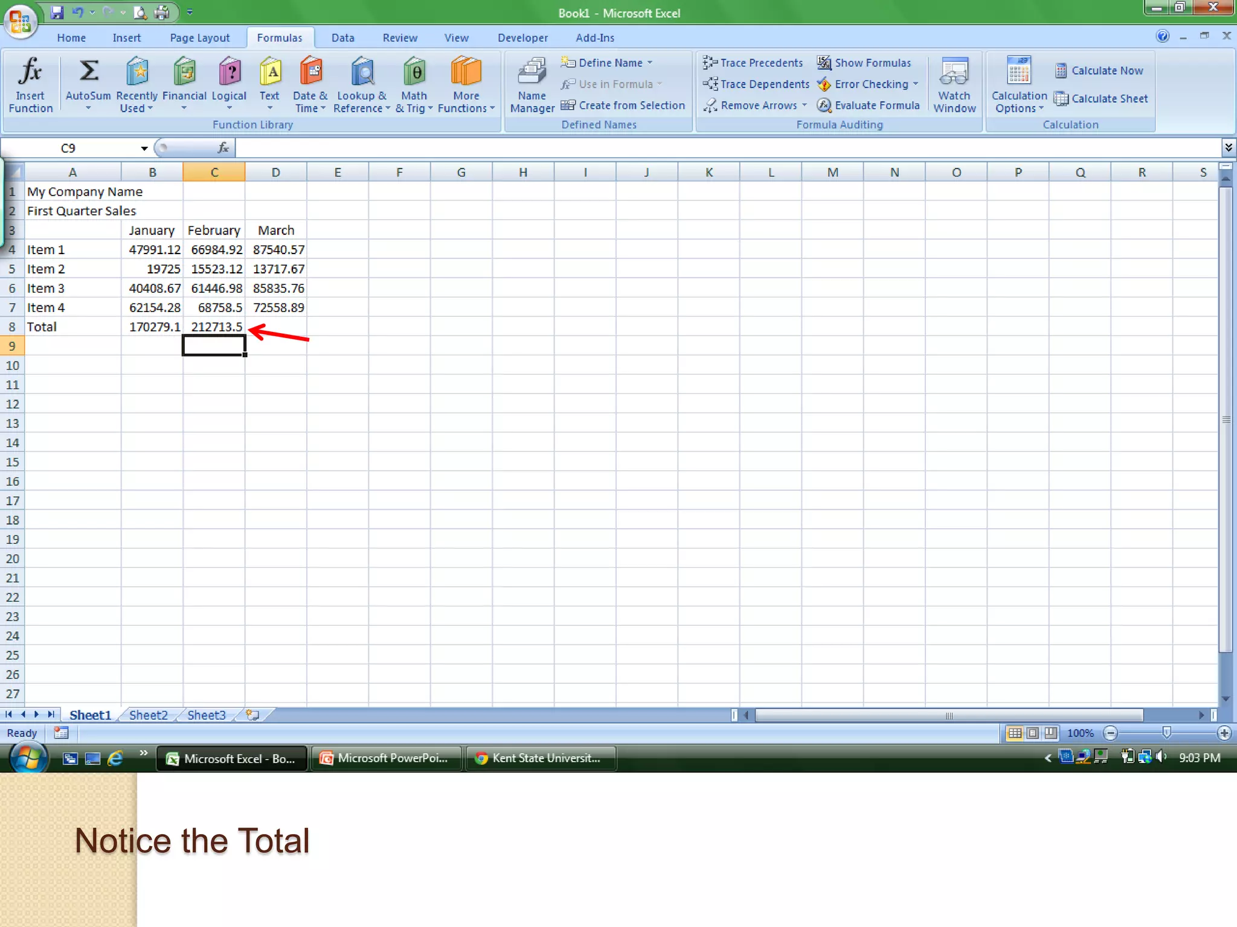Click Calculate Sheet
Screen dimensions: 1237x927
1101,98
